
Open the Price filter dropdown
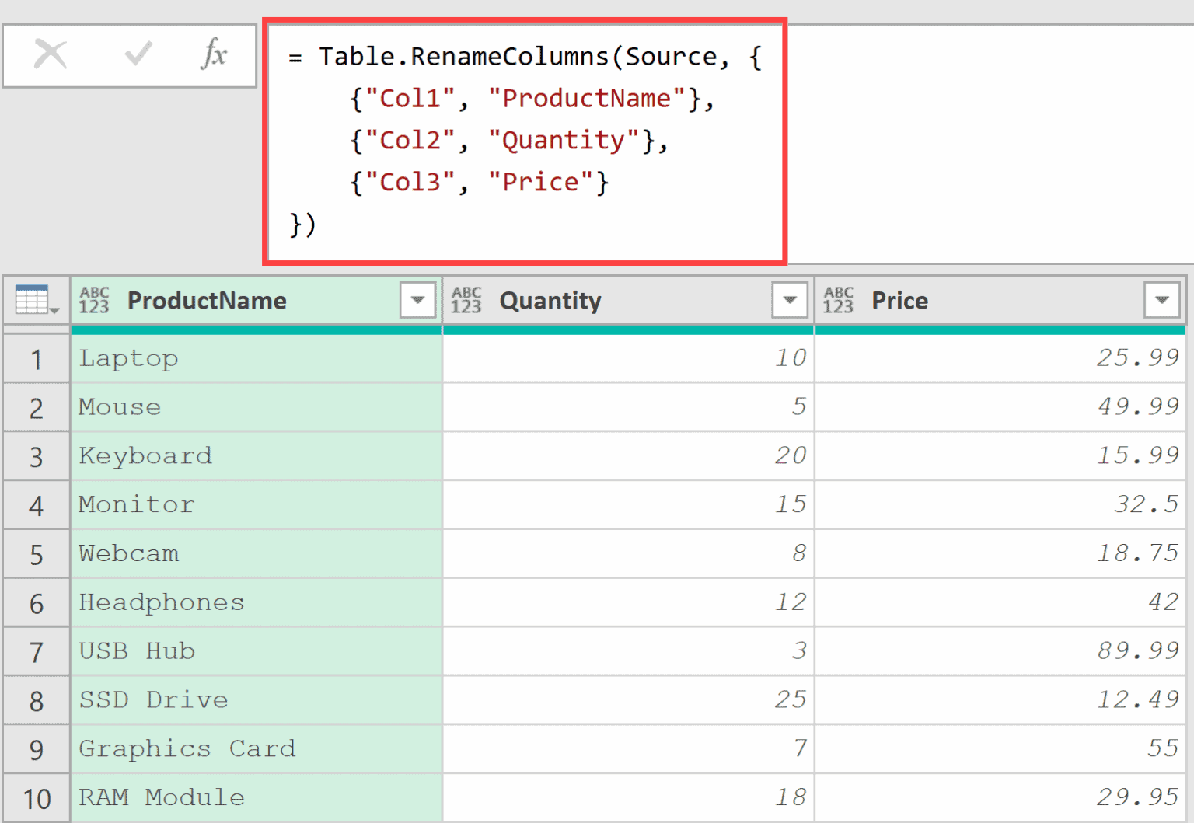point(1161,300)
